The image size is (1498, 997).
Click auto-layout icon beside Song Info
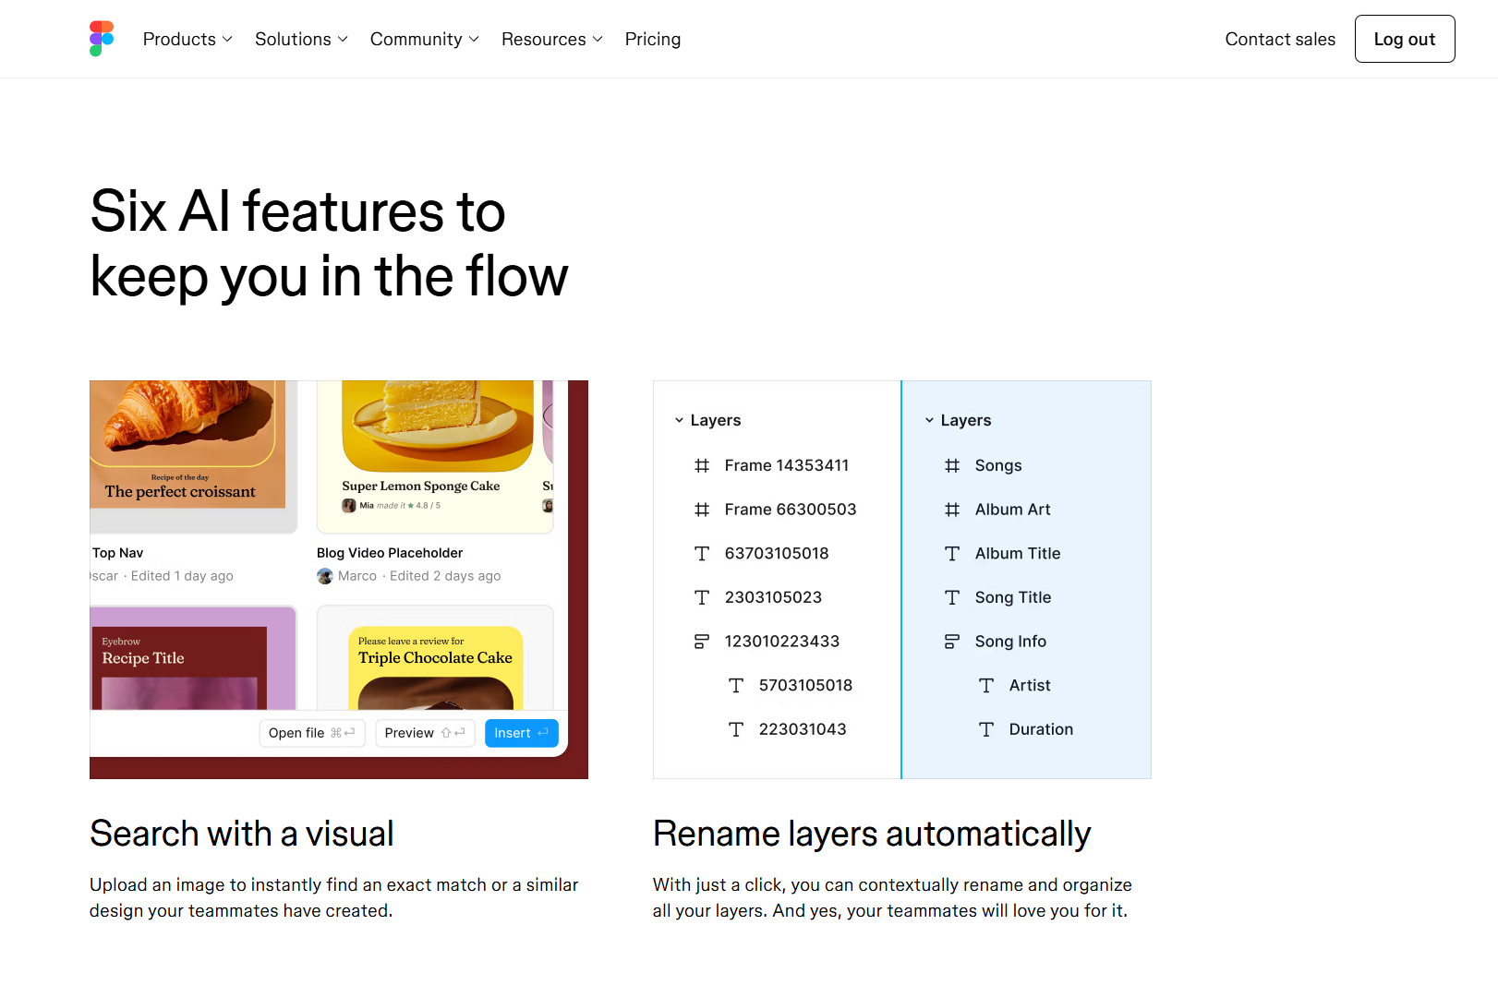952,642
